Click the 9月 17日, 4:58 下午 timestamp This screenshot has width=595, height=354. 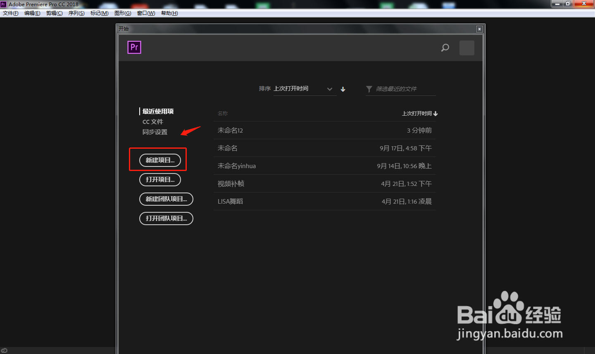(x=406, y=148)
